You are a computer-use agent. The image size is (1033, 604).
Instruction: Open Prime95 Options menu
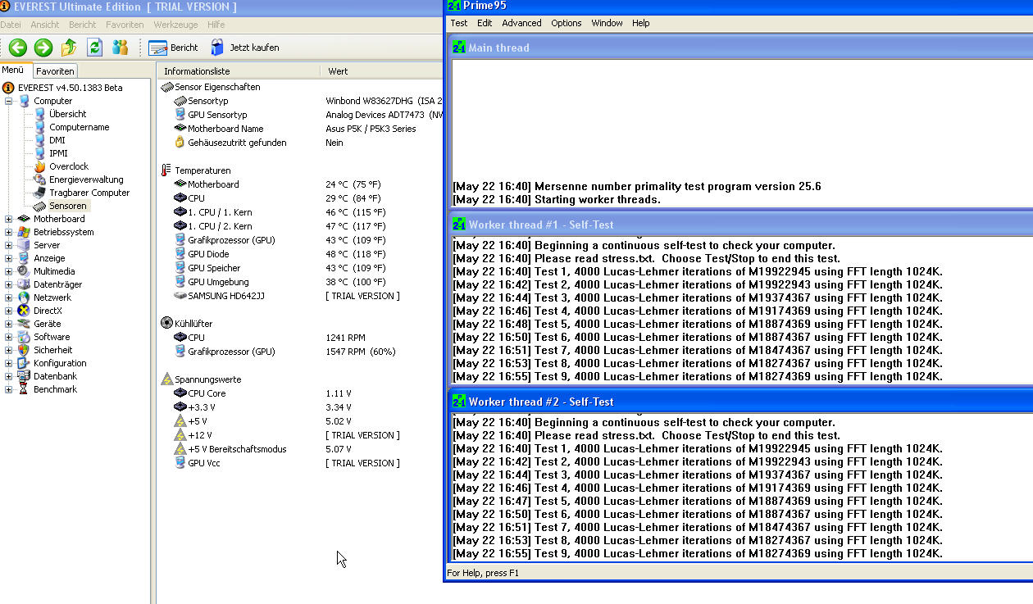pyautogui.click(x=567, y=23)
